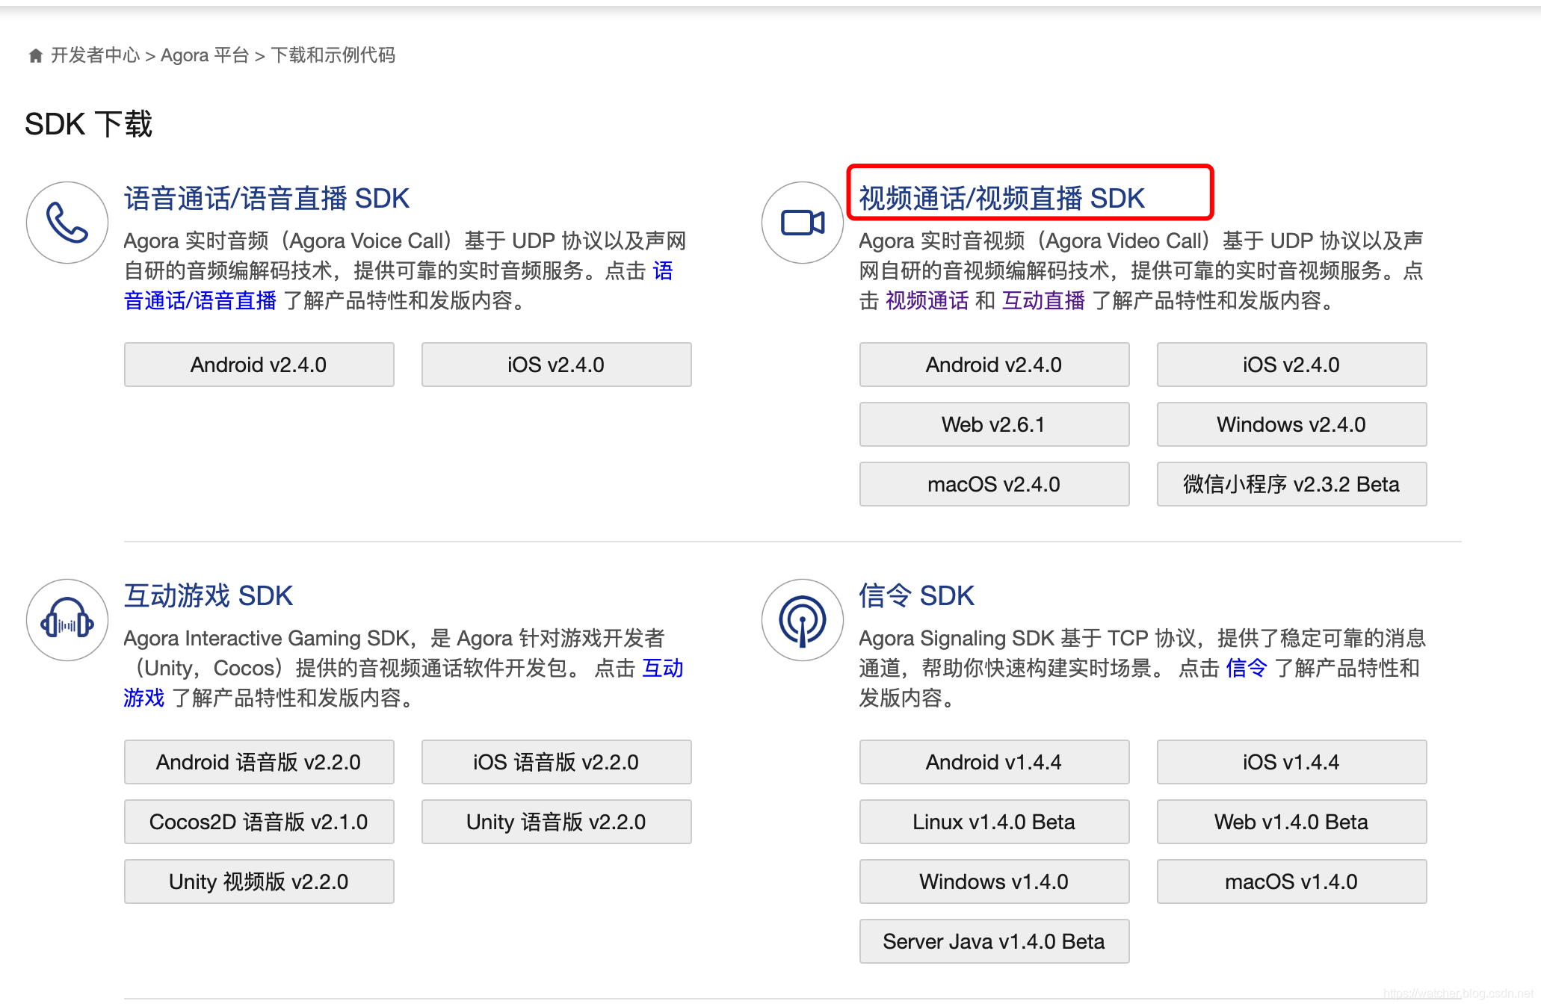The image size is (1541, 1007).
Task: Download Windows v1.4.0 signaling SDK
Action: tap(994, 881)
